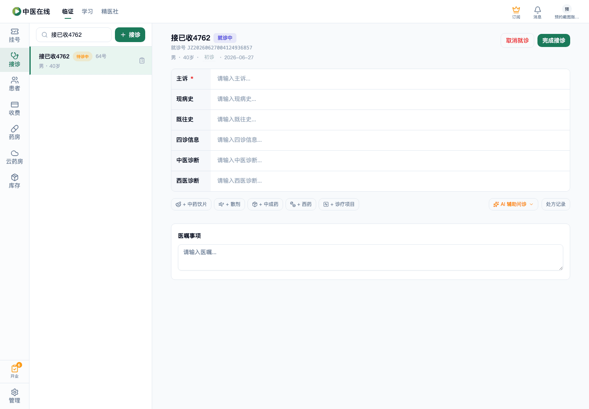Open the 药房 pharmacy sidebar item
Screen dimensions: 589x409
[x=15, y=133]
